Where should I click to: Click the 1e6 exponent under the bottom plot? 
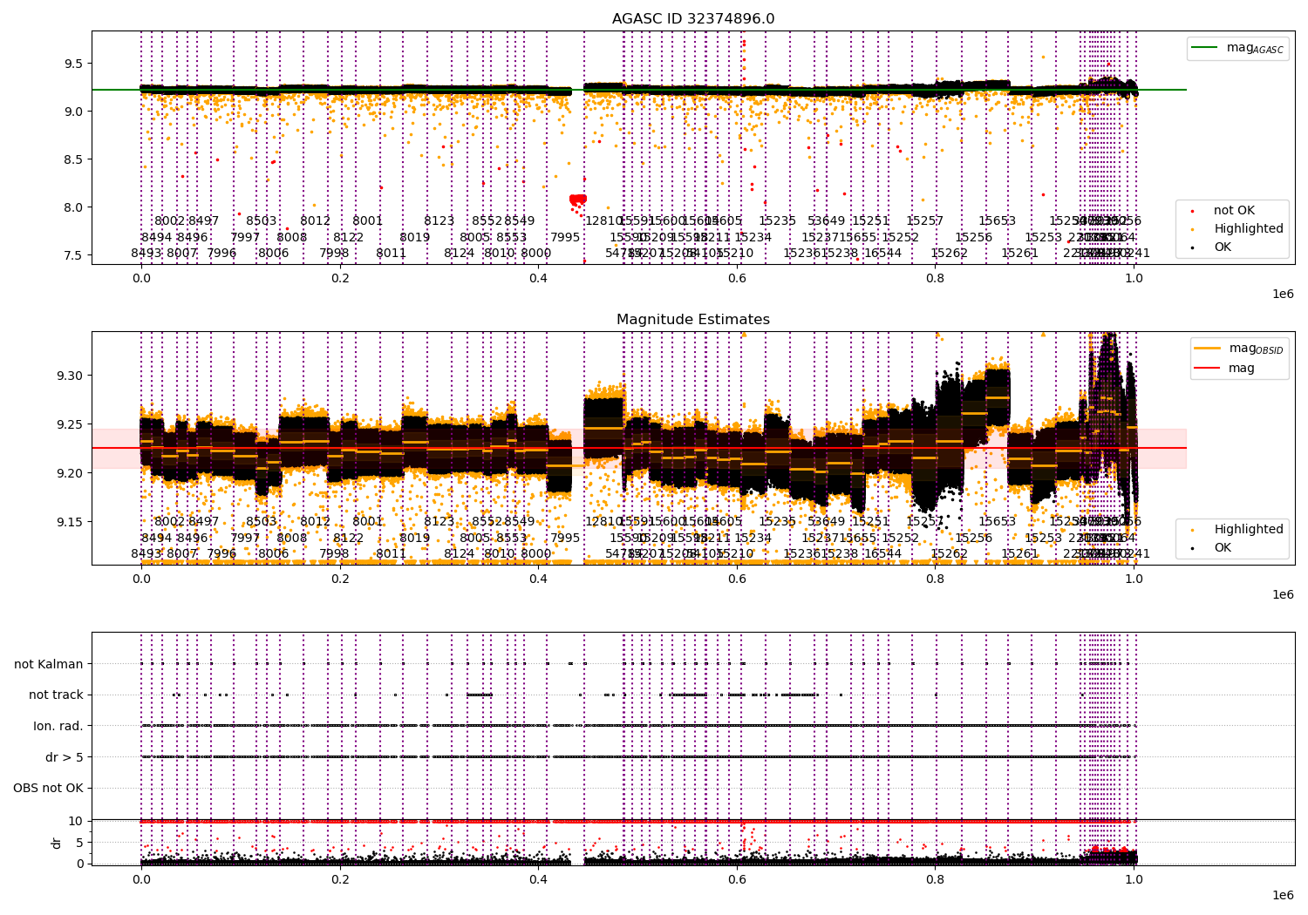(1283, 895)
